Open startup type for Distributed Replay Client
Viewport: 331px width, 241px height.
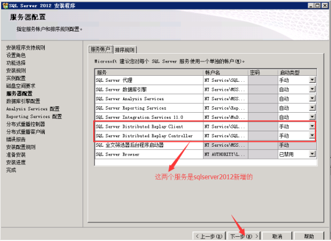312,126
